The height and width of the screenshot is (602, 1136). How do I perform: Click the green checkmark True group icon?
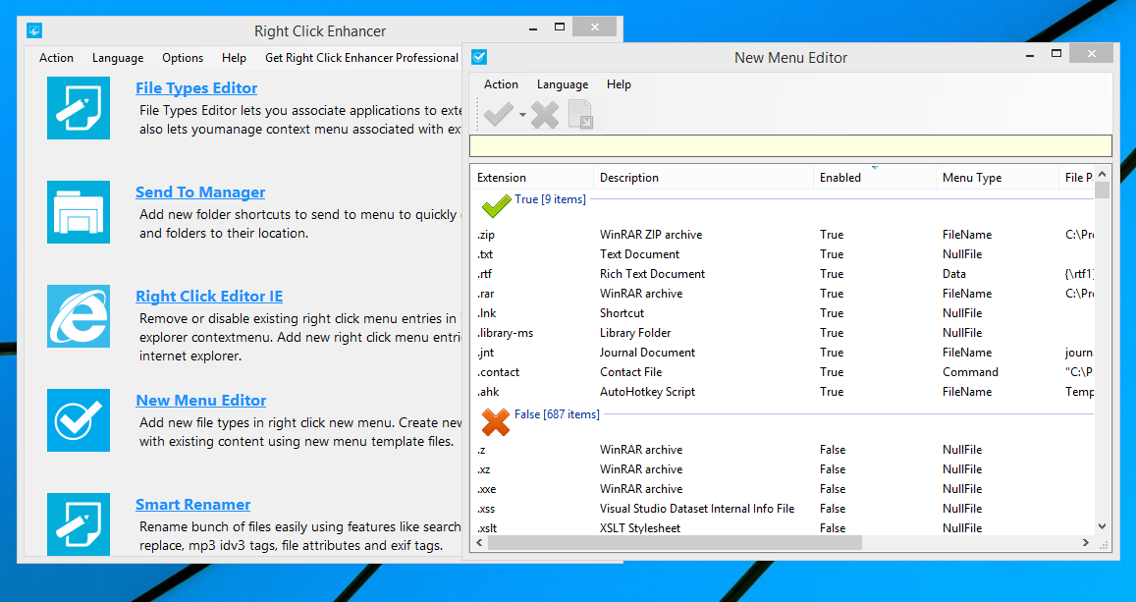(496, 205)
